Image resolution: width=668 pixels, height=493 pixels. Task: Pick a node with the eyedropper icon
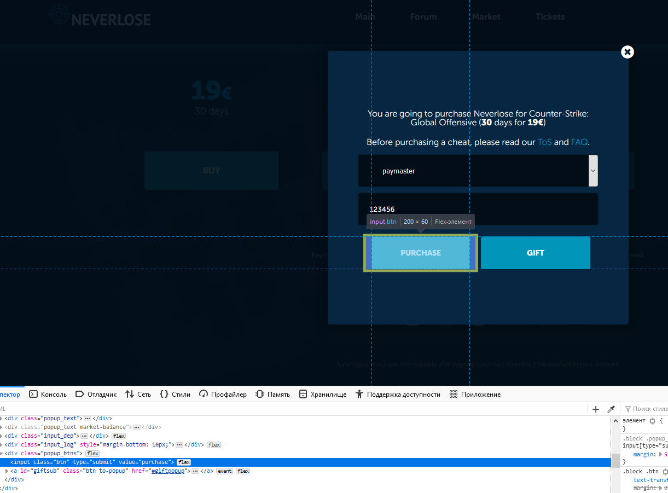(x=611, y=409)
